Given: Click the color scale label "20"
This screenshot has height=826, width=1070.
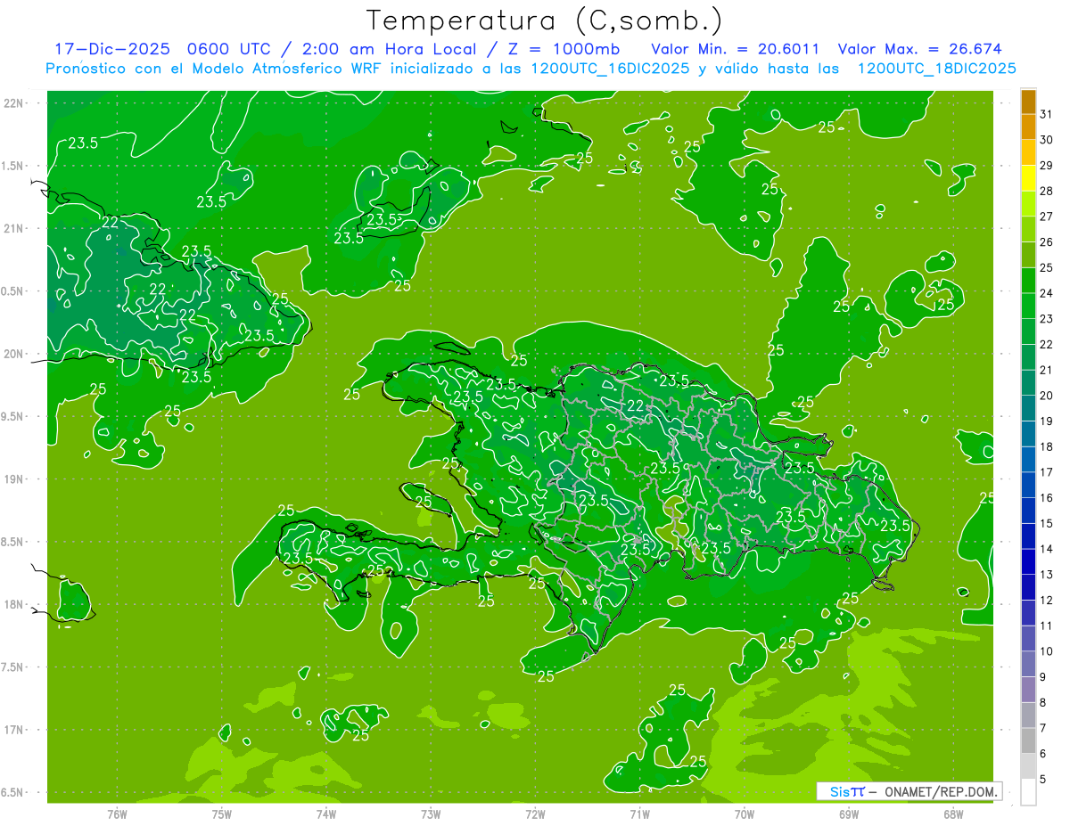Looking at the screenshot, I should (x=1047, y=396).
